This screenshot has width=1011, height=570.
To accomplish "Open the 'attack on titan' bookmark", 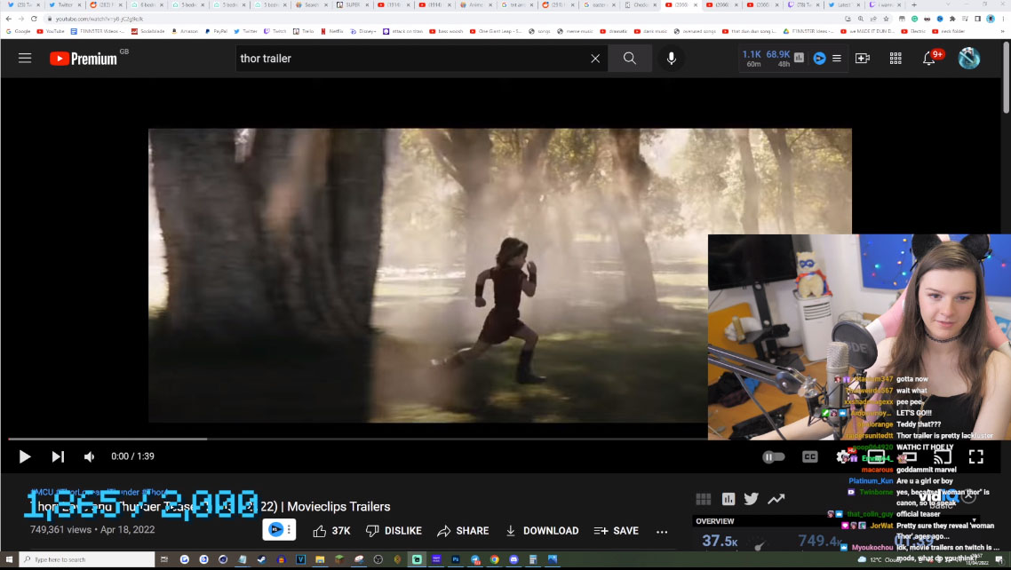I will 403,31.
